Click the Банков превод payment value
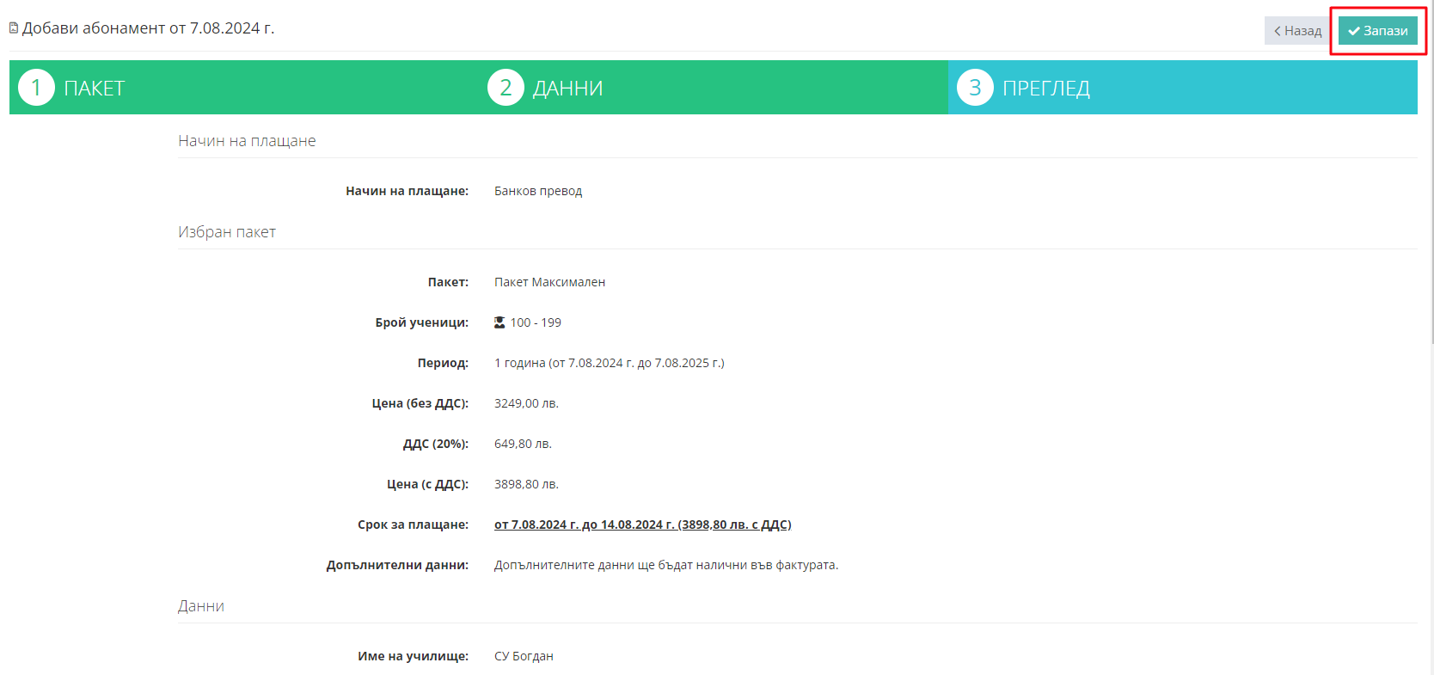The height and width of the screenshot is (675, 1434). (538, 191)
